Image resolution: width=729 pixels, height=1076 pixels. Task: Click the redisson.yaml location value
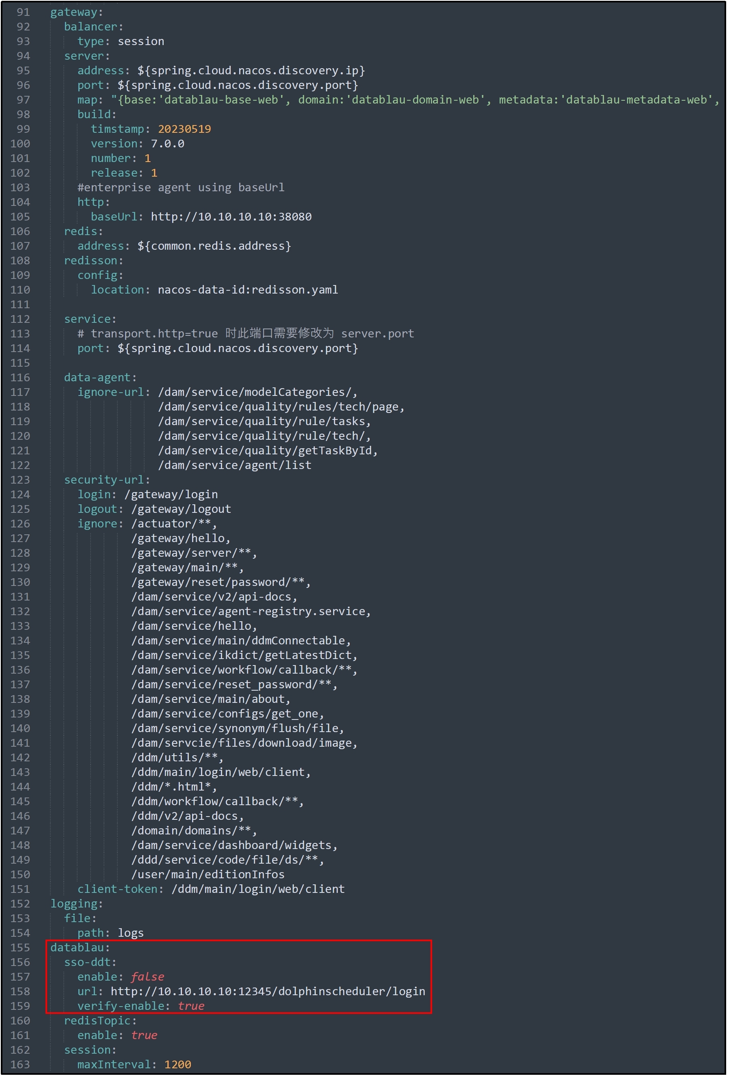pyautogui.click(x=248, y=290)
